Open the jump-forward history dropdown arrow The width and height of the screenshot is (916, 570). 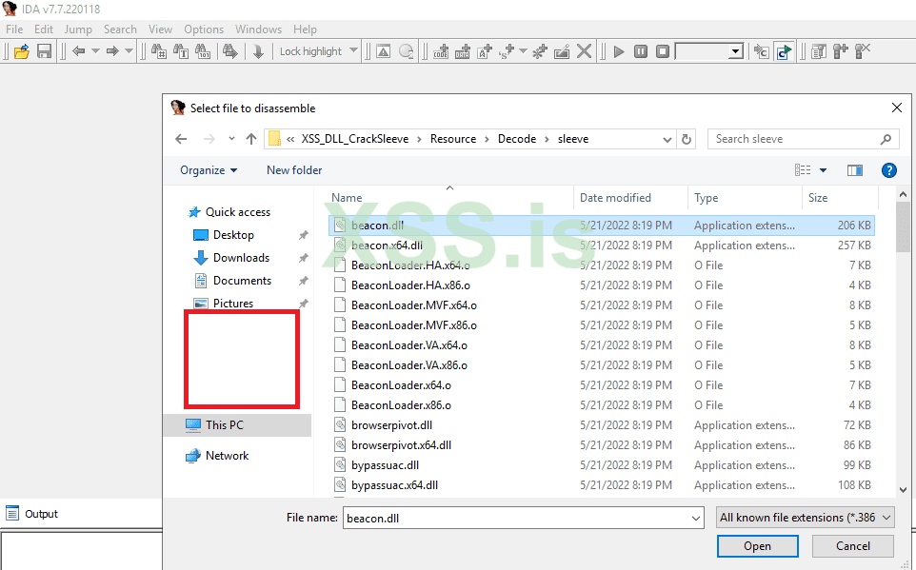[x=129, y=51]
